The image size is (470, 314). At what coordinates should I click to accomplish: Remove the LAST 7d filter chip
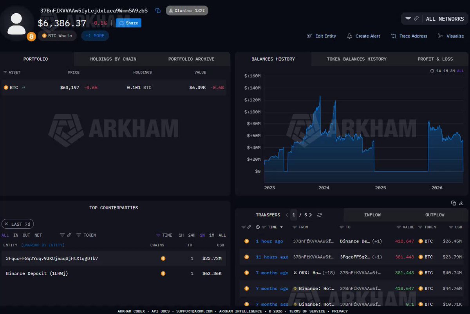7,224
